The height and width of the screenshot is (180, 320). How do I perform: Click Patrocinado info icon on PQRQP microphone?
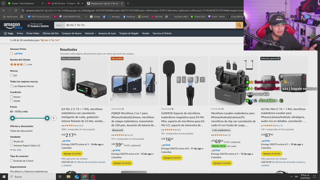point(123,109)
